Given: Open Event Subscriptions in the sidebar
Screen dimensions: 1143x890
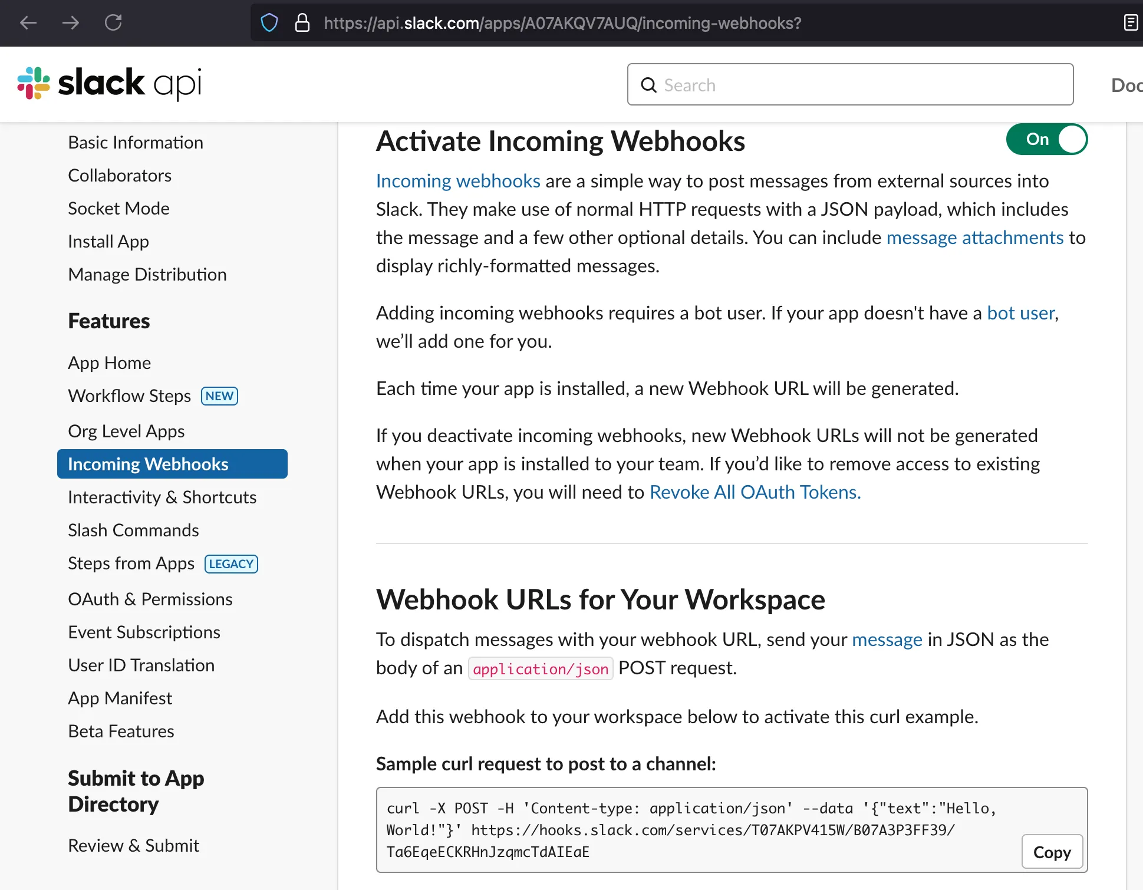Looking at the screenshot, I should [x=144, y=632].
